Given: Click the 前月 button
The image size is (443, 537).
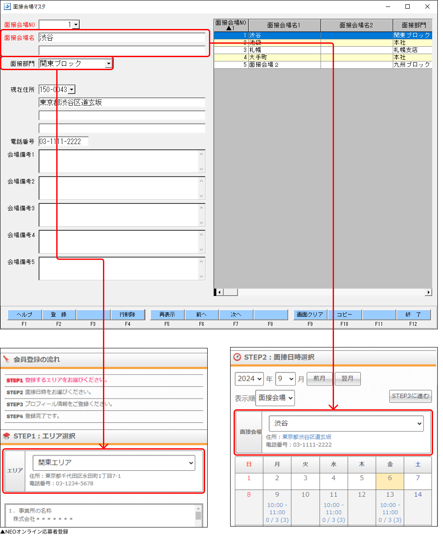Looking at the screenshot, I should [319, 379].
